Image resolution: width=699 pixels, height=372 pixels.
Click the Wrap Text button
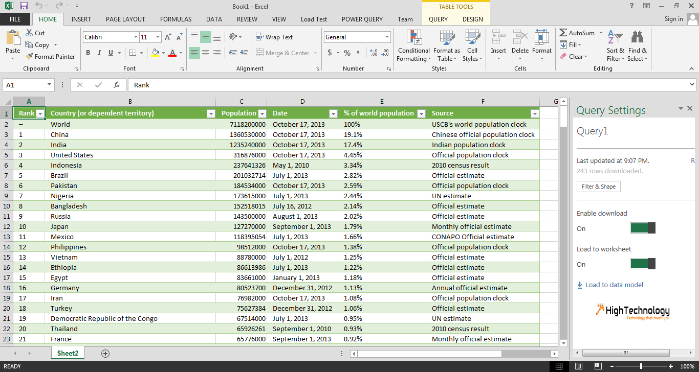click(x=274, y=37)
